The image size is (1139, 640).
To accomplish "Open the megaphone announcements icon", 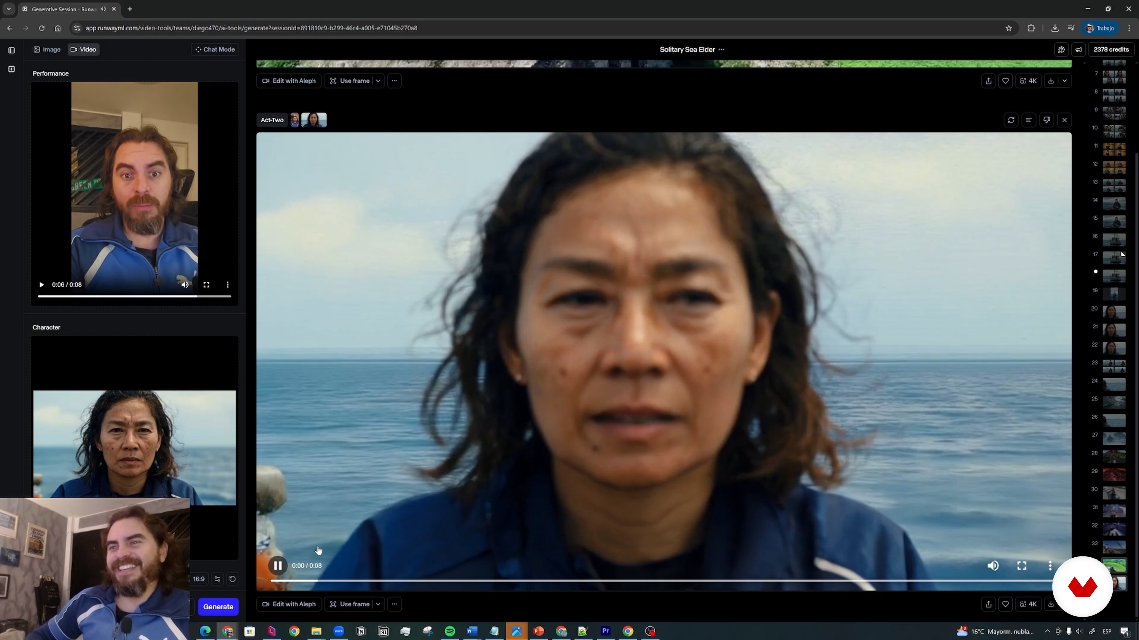I will tap(1078, 49).
